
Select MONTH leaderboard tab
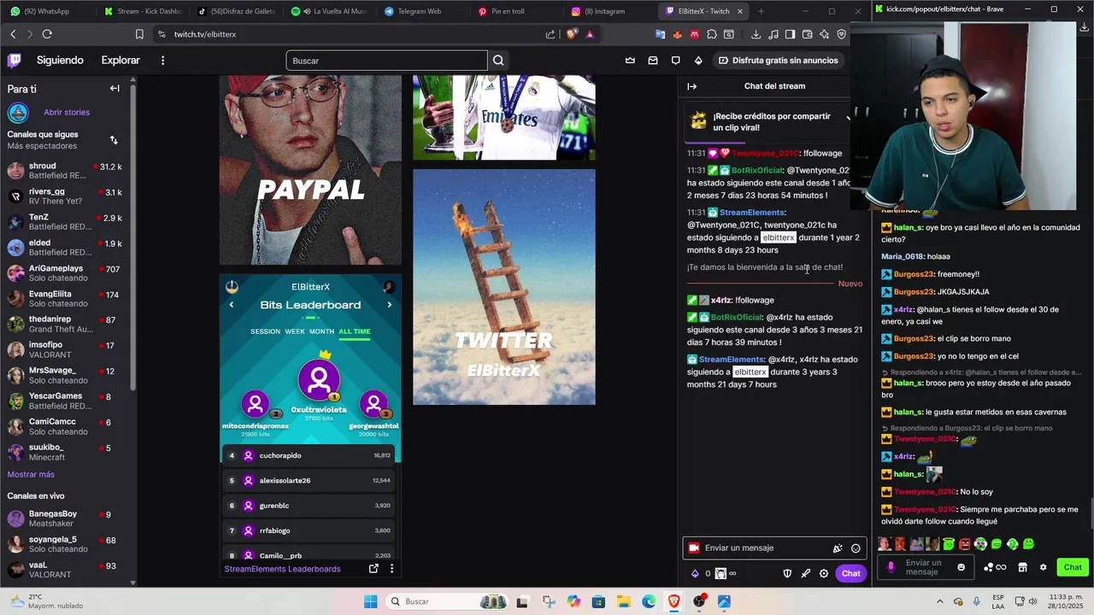tap(321, 331)
